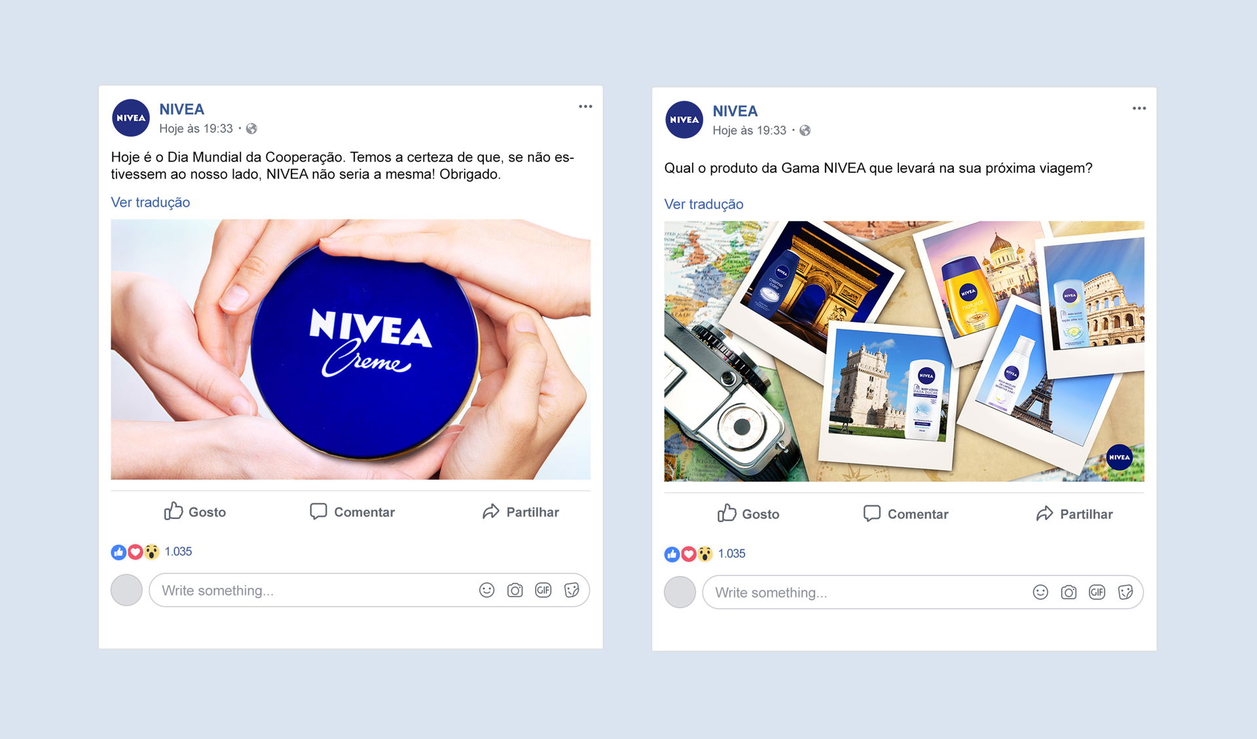Share the left post via Partilhar
The height and width of the screenshot is (739, 1257).
[x=520, y=512]
